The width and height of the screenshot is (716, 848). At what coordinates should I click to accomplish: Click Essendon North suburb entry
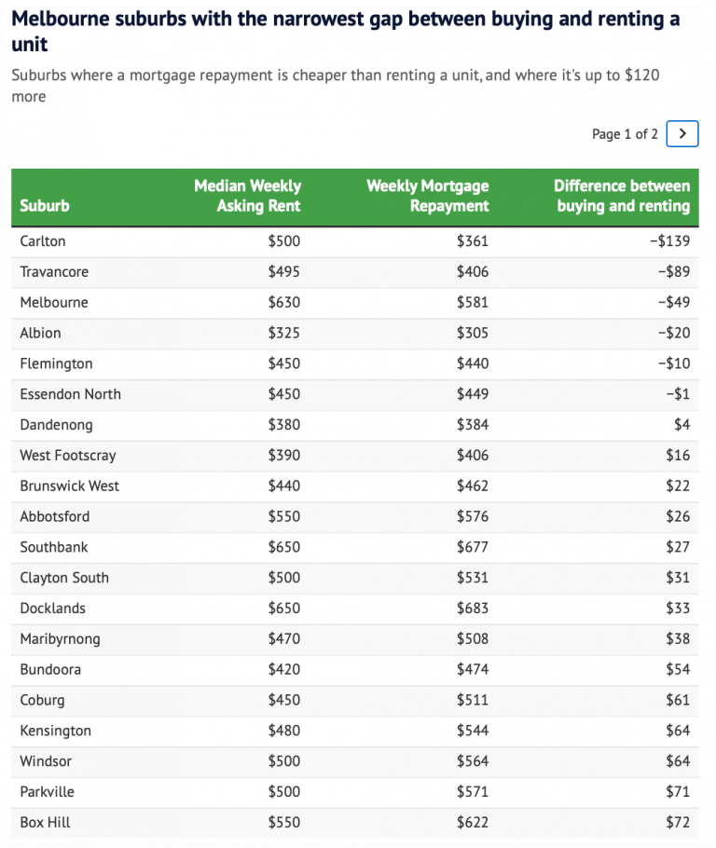pyautogui.click(x=70, y=394)
